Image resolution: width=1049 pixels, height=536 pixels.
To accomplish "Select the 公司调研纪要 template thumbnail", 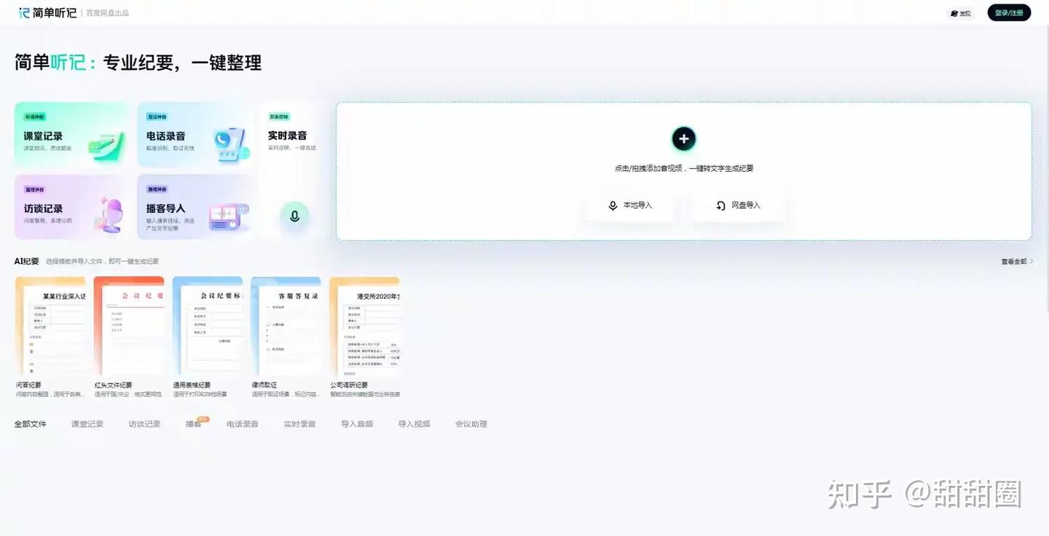I will click(x=365, y=327).
